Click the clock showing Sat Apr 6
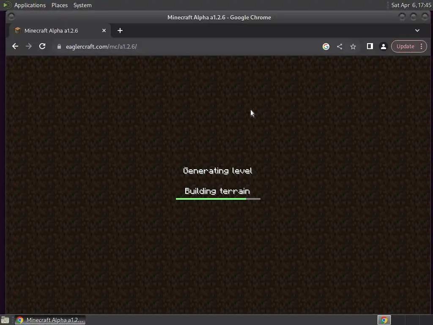This screenshot has width=433, height=325. coord(411,5)
